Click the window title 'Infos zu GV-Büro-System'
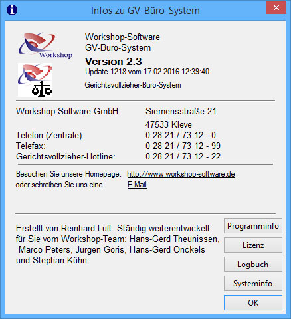Image resolution: width=291 pixels, height=319 pixels. [145, 11]
